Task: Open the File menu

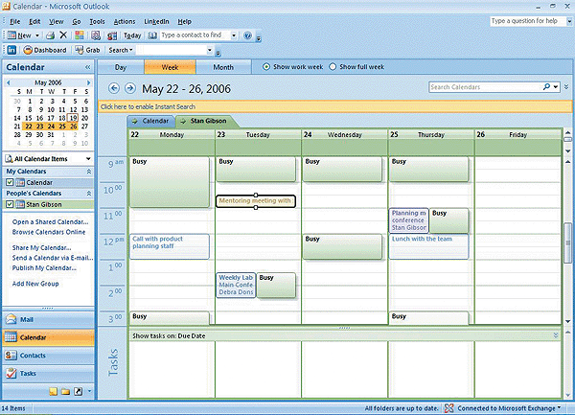Action: point(15,22)
